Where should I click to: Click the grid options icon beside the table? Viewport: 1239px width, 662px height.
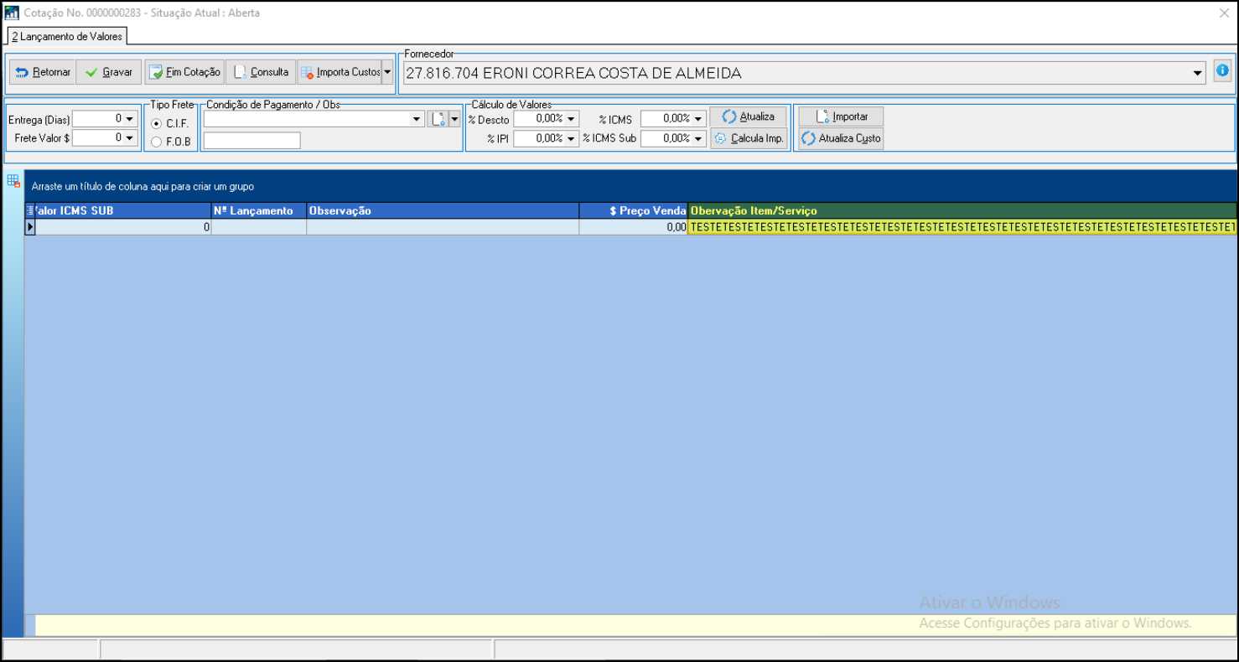[x=13, y=180]
